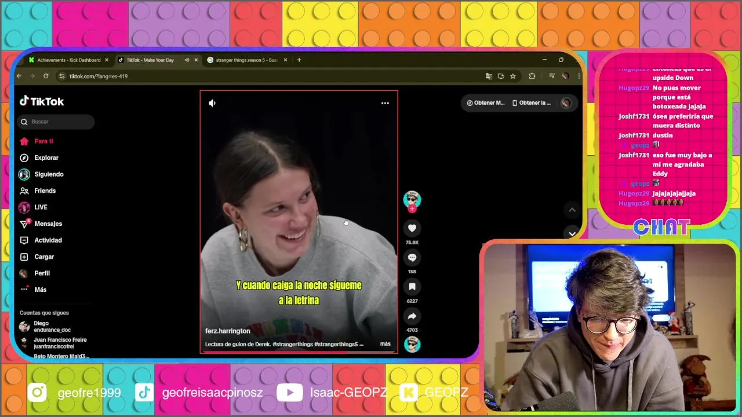The height and width of the screenshot is (417, 742).
Task: Open Actividad notifications
Action: [40, 240]
